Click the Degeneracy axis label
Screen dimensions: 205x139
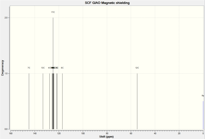click(3, 68)
